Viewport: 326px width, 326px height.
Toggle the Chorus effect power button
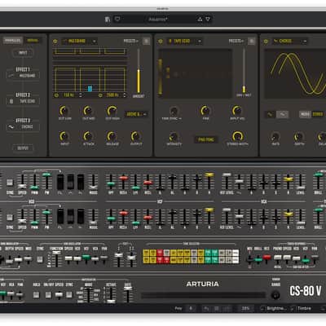click(x=266, y=42)
